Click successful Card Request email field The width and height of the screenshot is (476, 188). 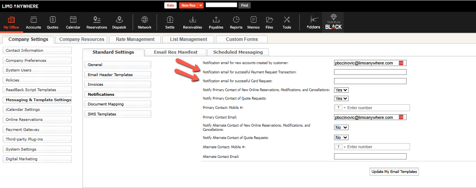click(x=370, y=81)
